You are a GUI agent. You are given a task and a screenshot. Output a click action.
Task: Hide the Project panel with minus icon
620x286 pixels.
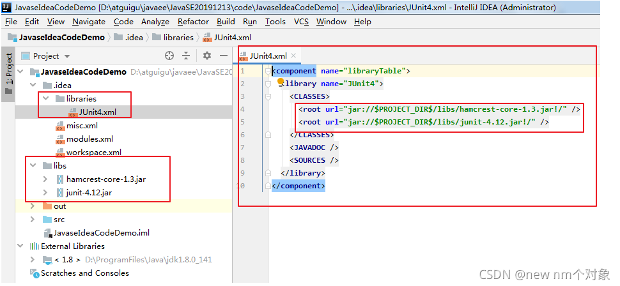224,56
